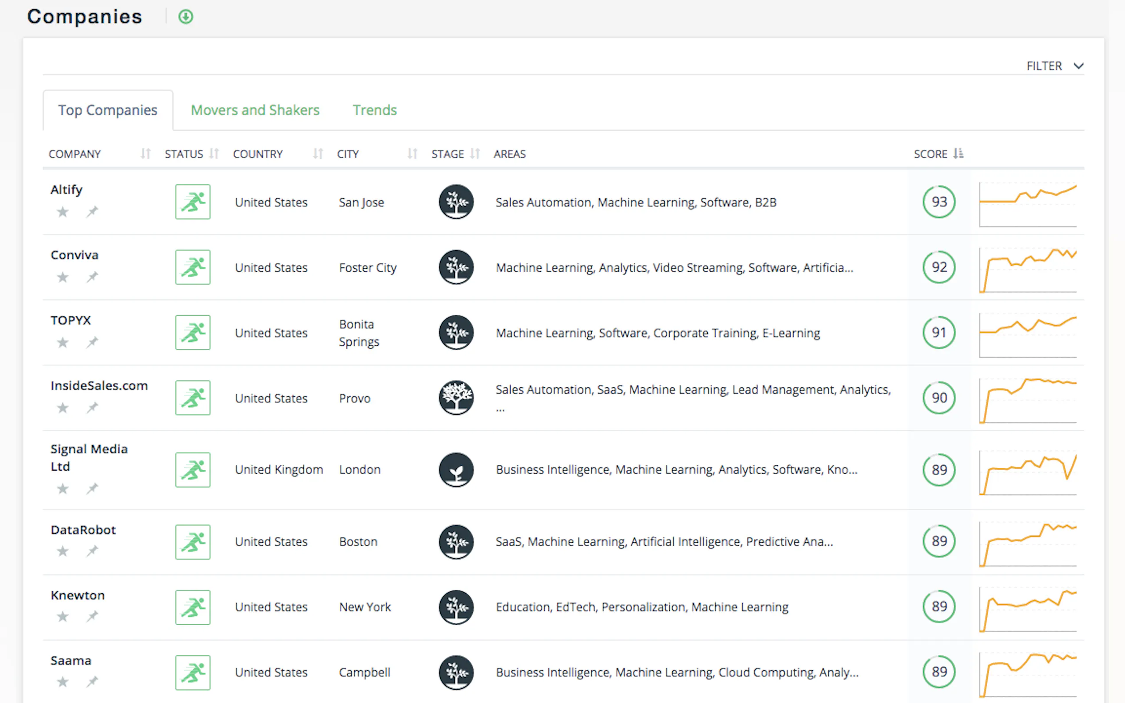
Task: Click the green download icon beside Companies
Action: (x=186, y=17)
